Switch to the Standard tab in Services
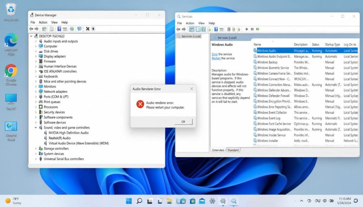The height and width of the screenshot is (207, 363). (233, 150)
